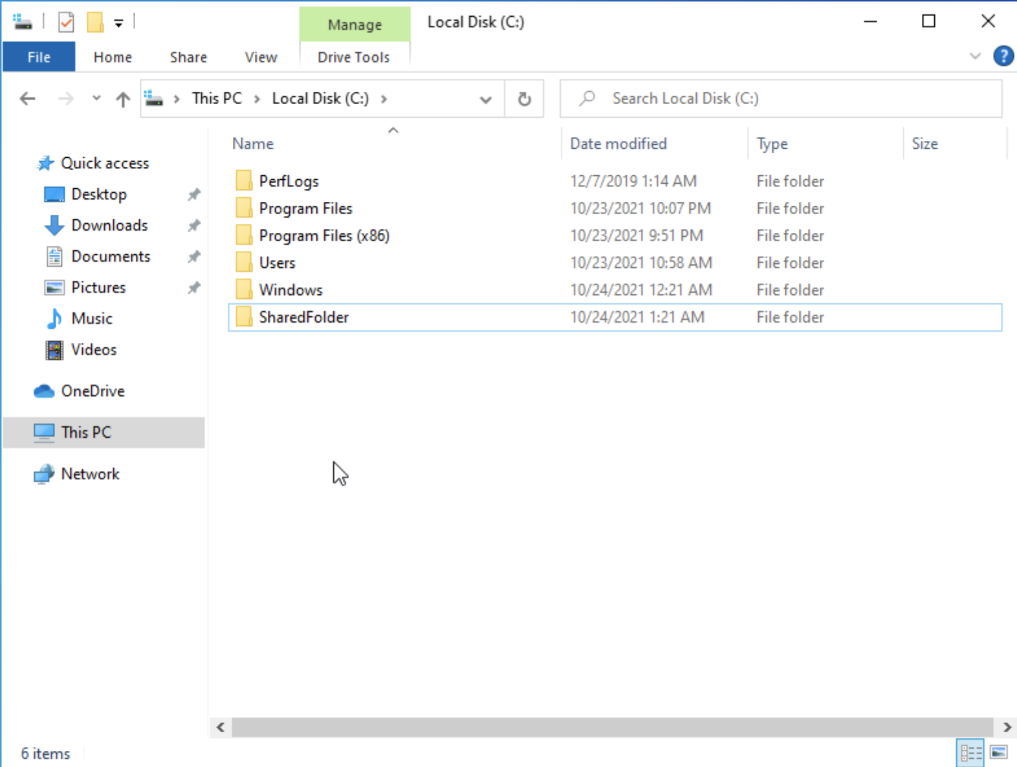This screenshot has height=767, width=1017.
Task: Open the recent locations dropdown arrow
Action: [96, 99]
